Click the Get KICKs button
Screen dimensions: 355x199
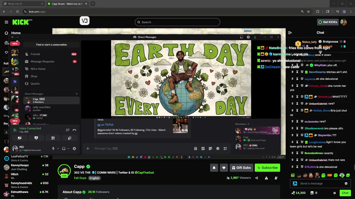point(328,22)
